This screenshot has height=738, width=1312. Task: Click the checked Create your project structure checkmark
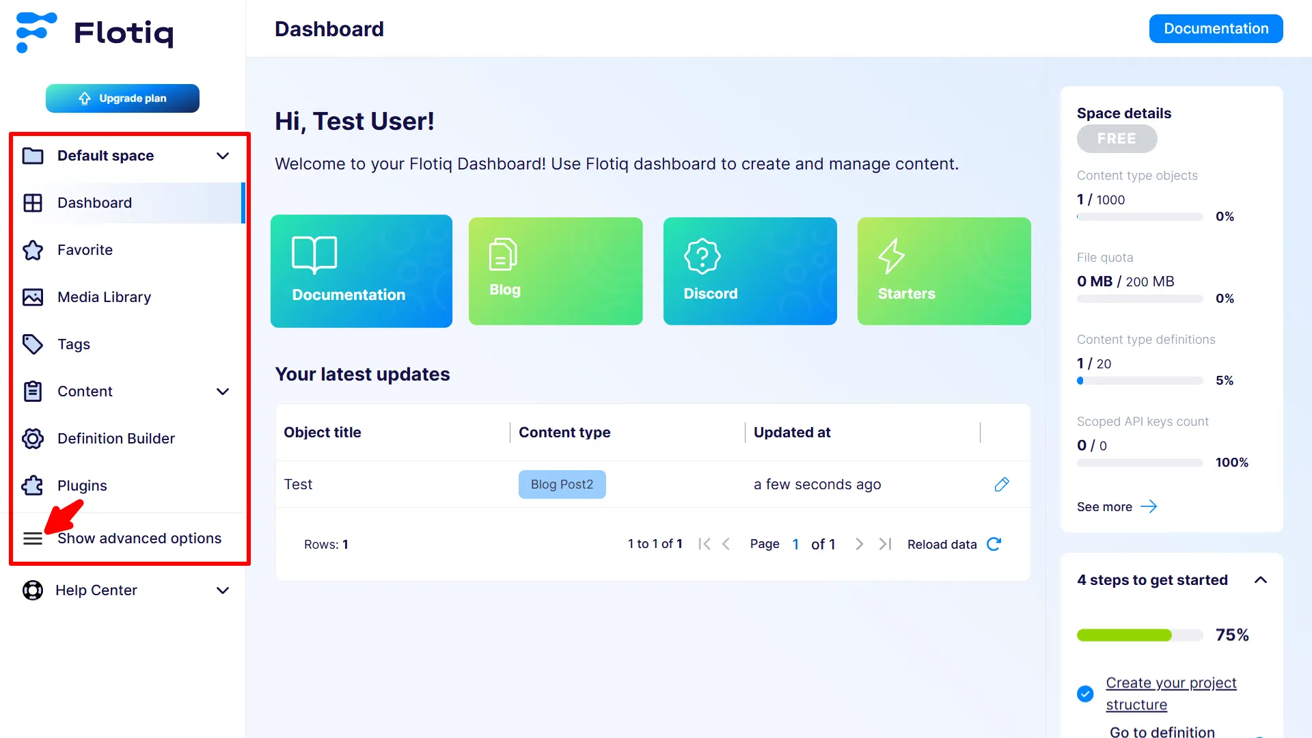pyautogui.click(x=1085, y=694)
